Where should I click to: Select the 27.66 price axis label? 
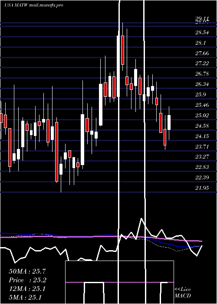click(x=202, y=53)
